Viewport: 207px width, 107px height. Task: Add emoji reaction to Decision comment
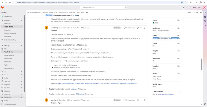(138, 28)
